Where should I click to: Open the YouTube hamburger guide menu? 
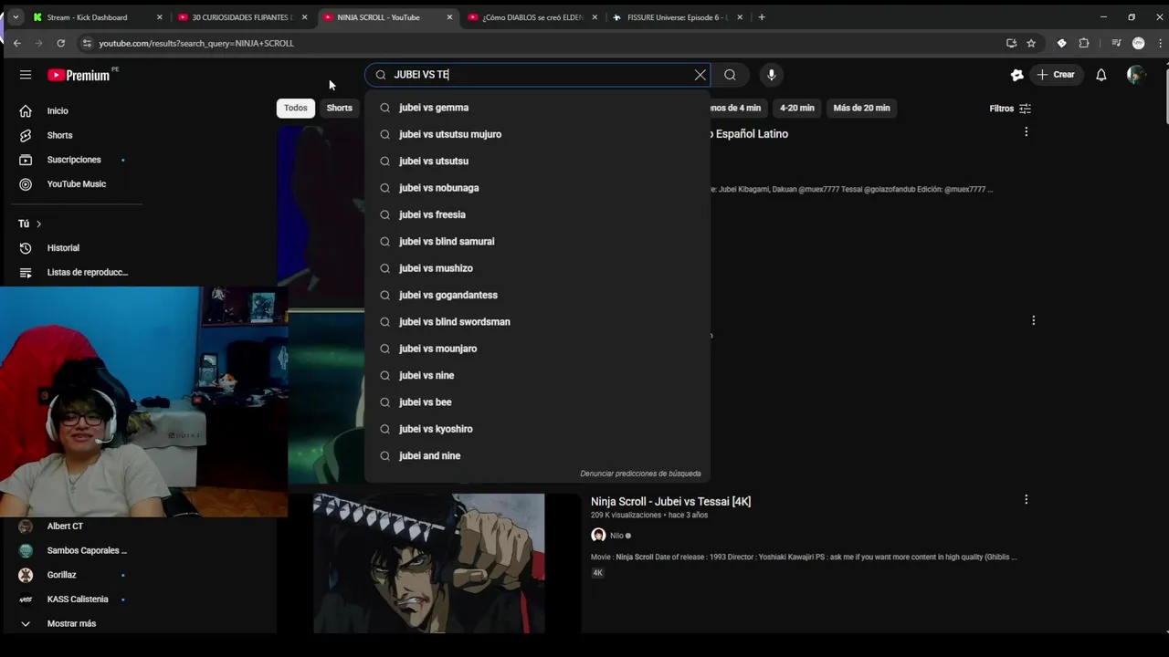click(x=26, y=75)
